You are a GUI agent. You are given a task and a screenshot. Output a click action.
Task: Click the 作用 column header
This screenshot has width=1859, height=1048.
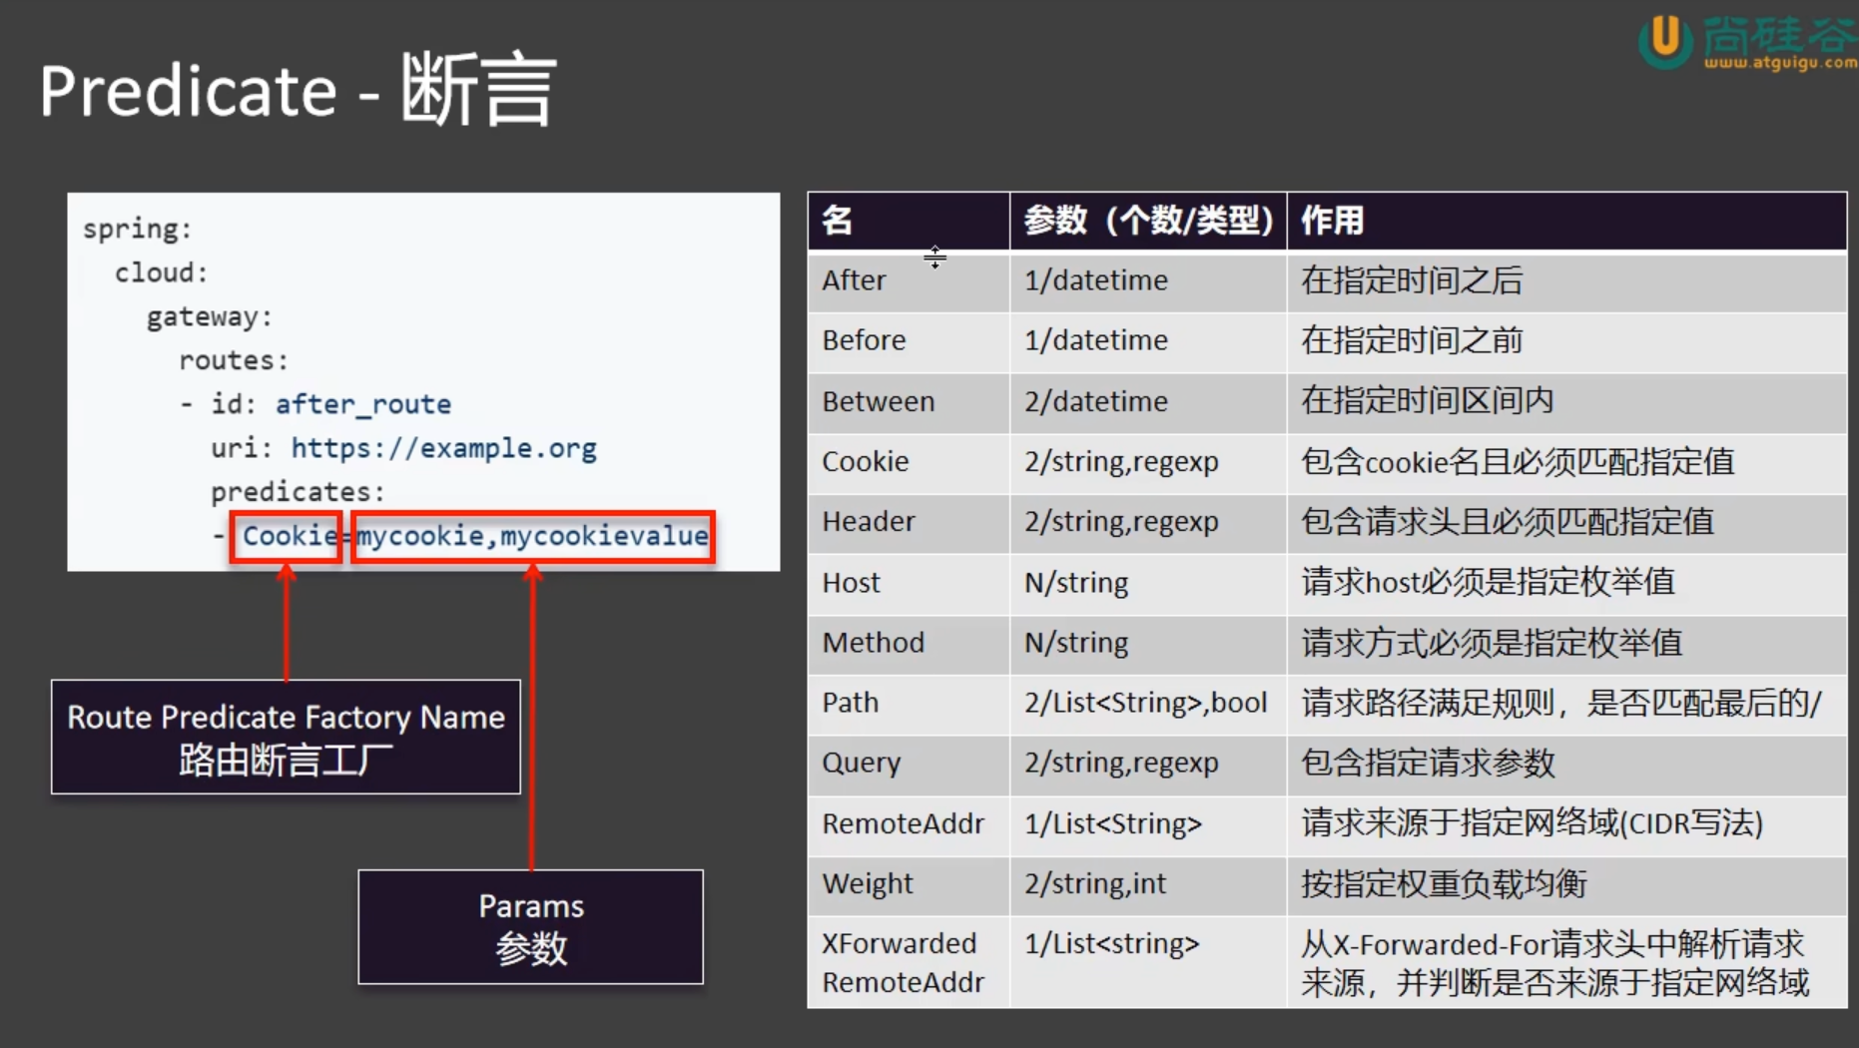pos(1331,221)
